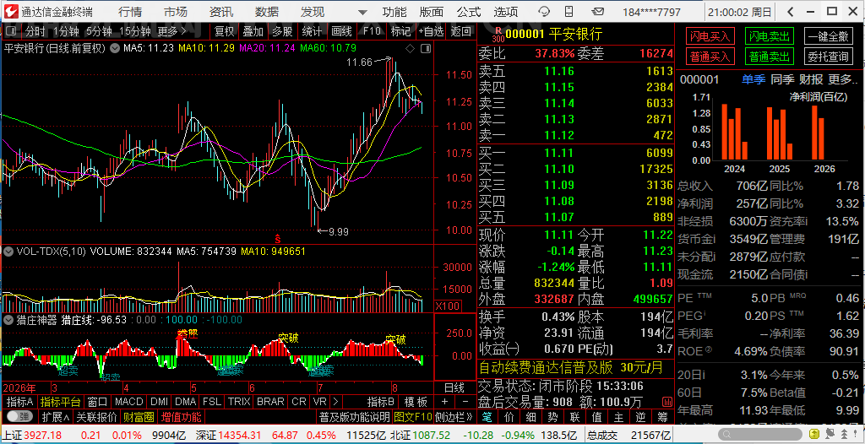
Task: Select 指标平台 tab
Action: point(61,402)
